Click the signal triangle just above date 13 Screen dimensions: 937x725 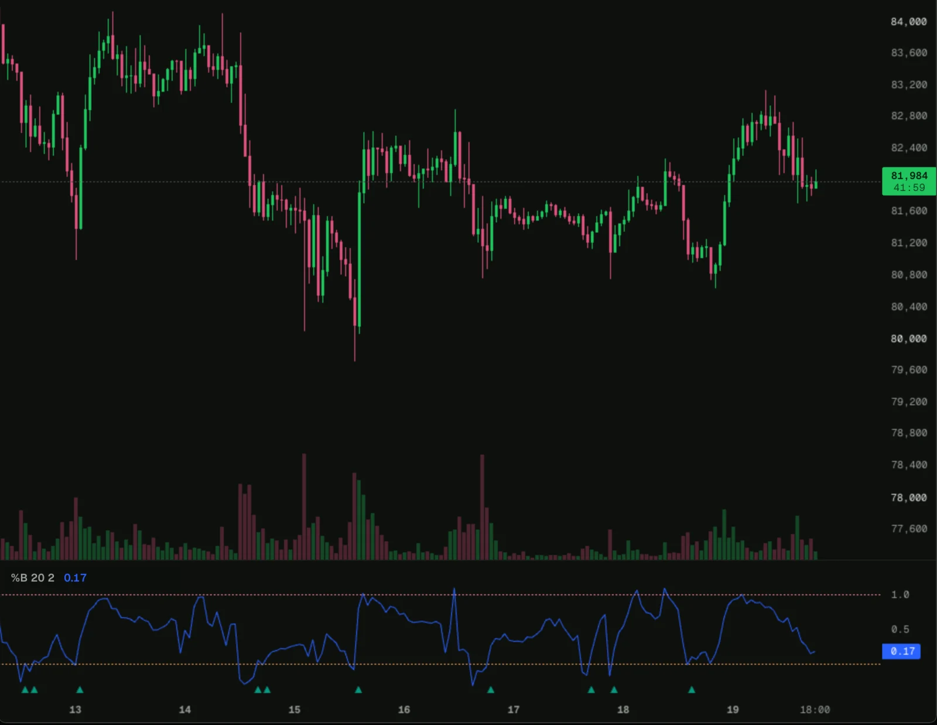pyautogui.click(x=80, y=690)
